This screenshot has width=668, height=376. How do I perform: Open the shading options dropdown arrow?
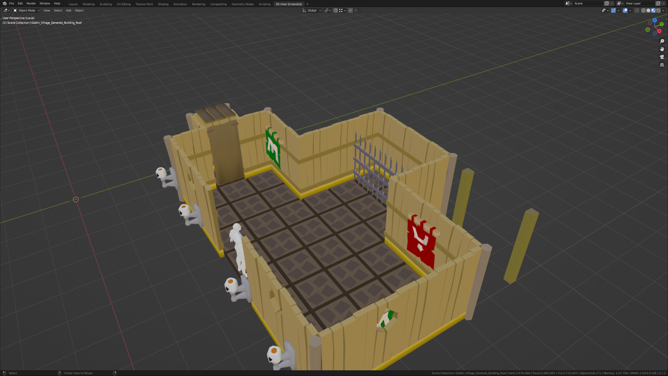pyautogui.click(x=663, y=10)
